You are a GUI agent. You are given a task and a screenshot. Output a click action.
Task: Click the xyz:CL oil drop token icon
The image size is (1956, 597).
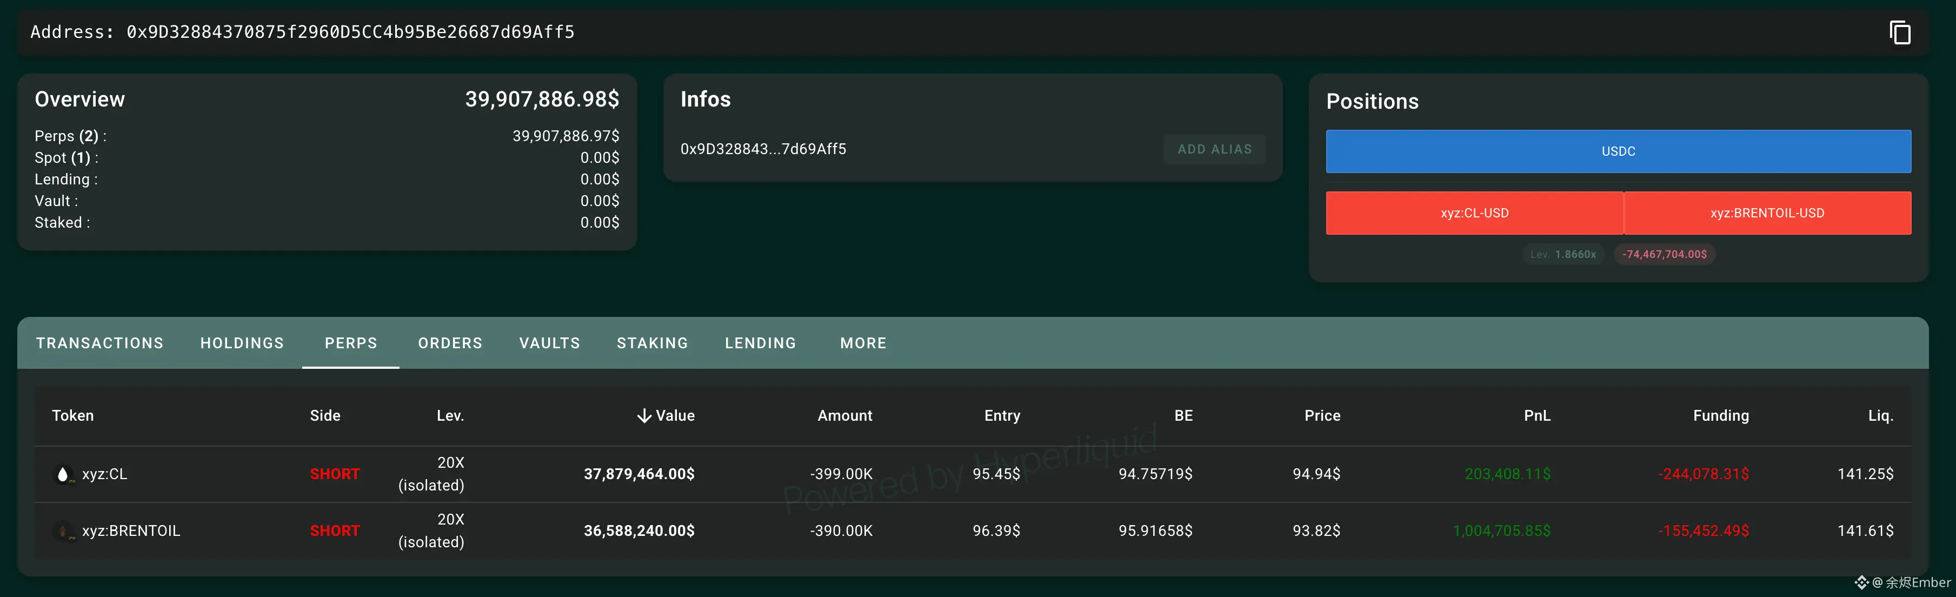63,475
